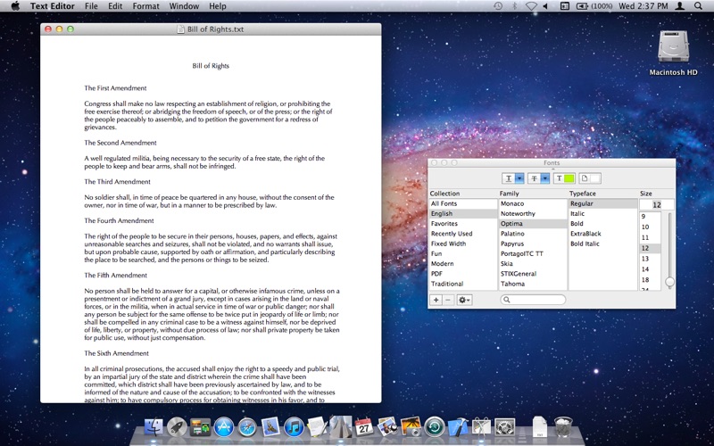Choose the Optima font family
714x446 pixels.
[x=533, y=224]
